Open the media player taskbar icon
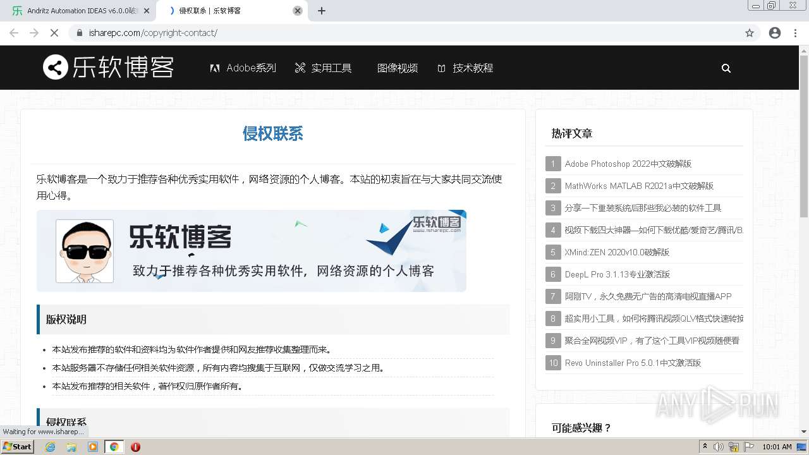 coord(93,447)
